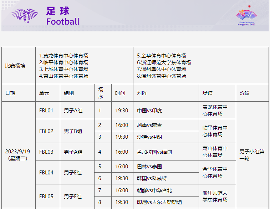Click the 阶段 column header

pyautogui.click(x=252, y=93)
